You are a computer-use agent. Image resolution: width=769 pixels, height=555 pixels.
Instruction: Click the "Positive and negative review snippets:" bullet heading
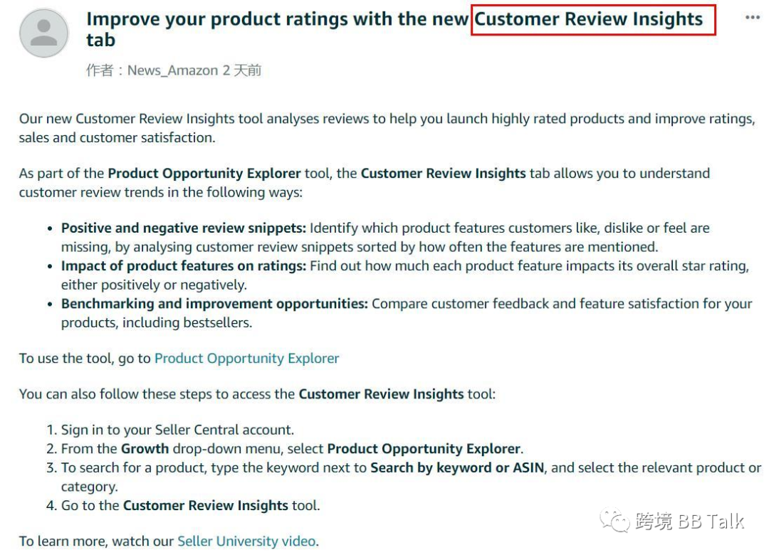point(184,228)
